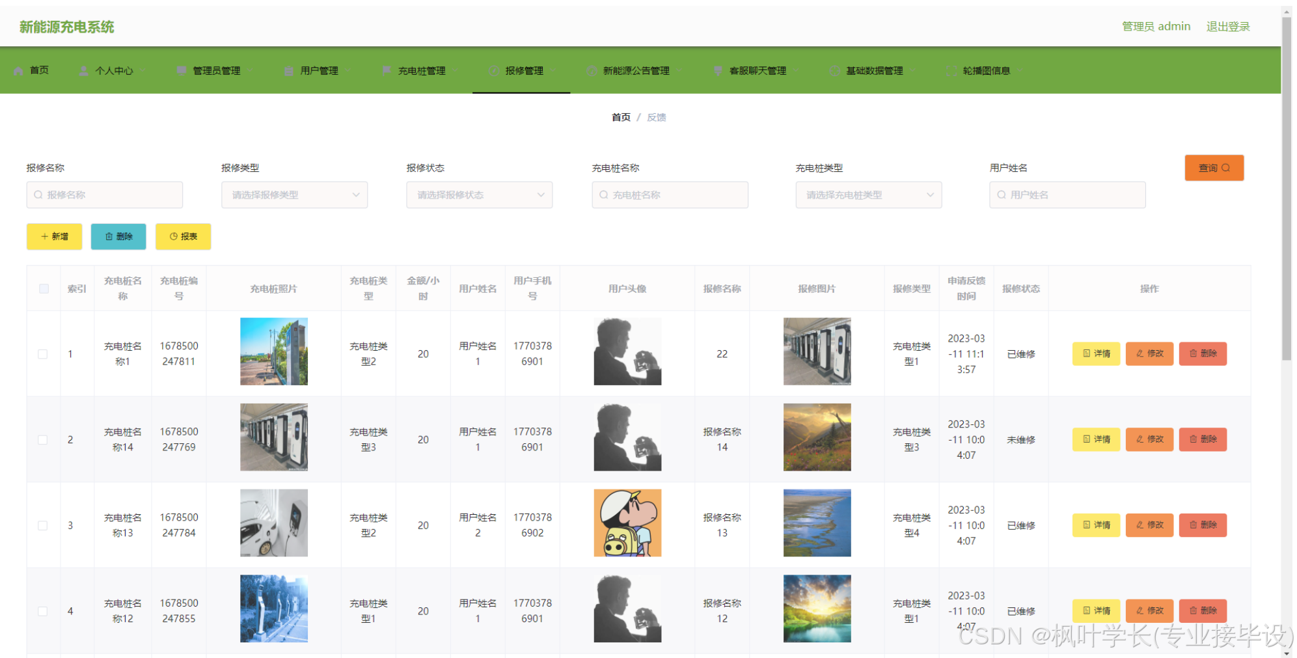Open user avatar in row 1

click(627, 351)
